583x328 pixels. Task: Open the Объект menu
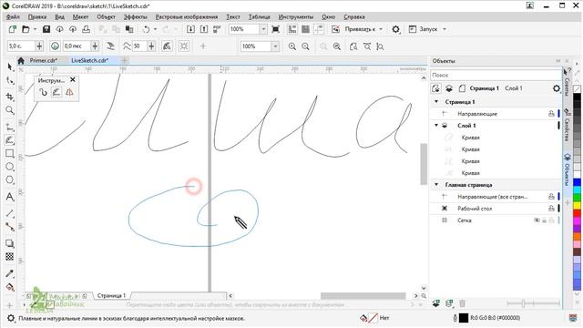click(107, 16)
